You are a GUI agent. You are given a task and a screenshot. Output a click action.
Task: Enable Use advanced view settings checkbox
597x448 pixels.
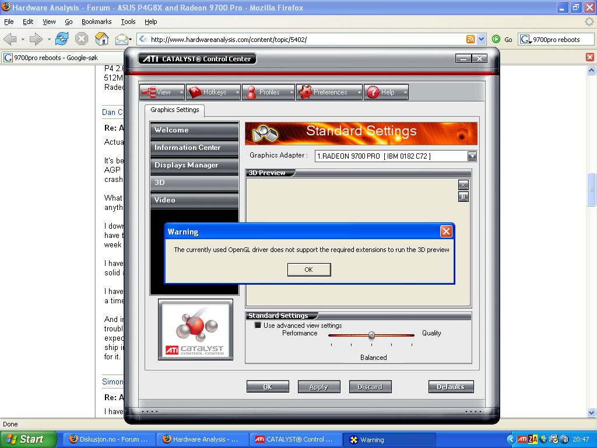coord(258,325)
